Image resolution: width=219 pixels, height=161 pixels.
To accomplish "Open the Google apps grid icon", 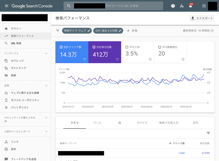I will [204, 6].
